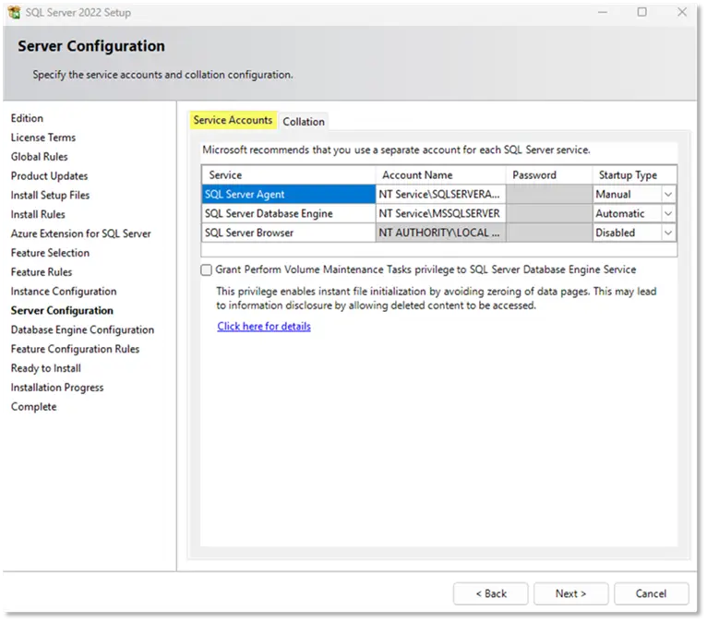Select the Product Updates step

[49, 175]
